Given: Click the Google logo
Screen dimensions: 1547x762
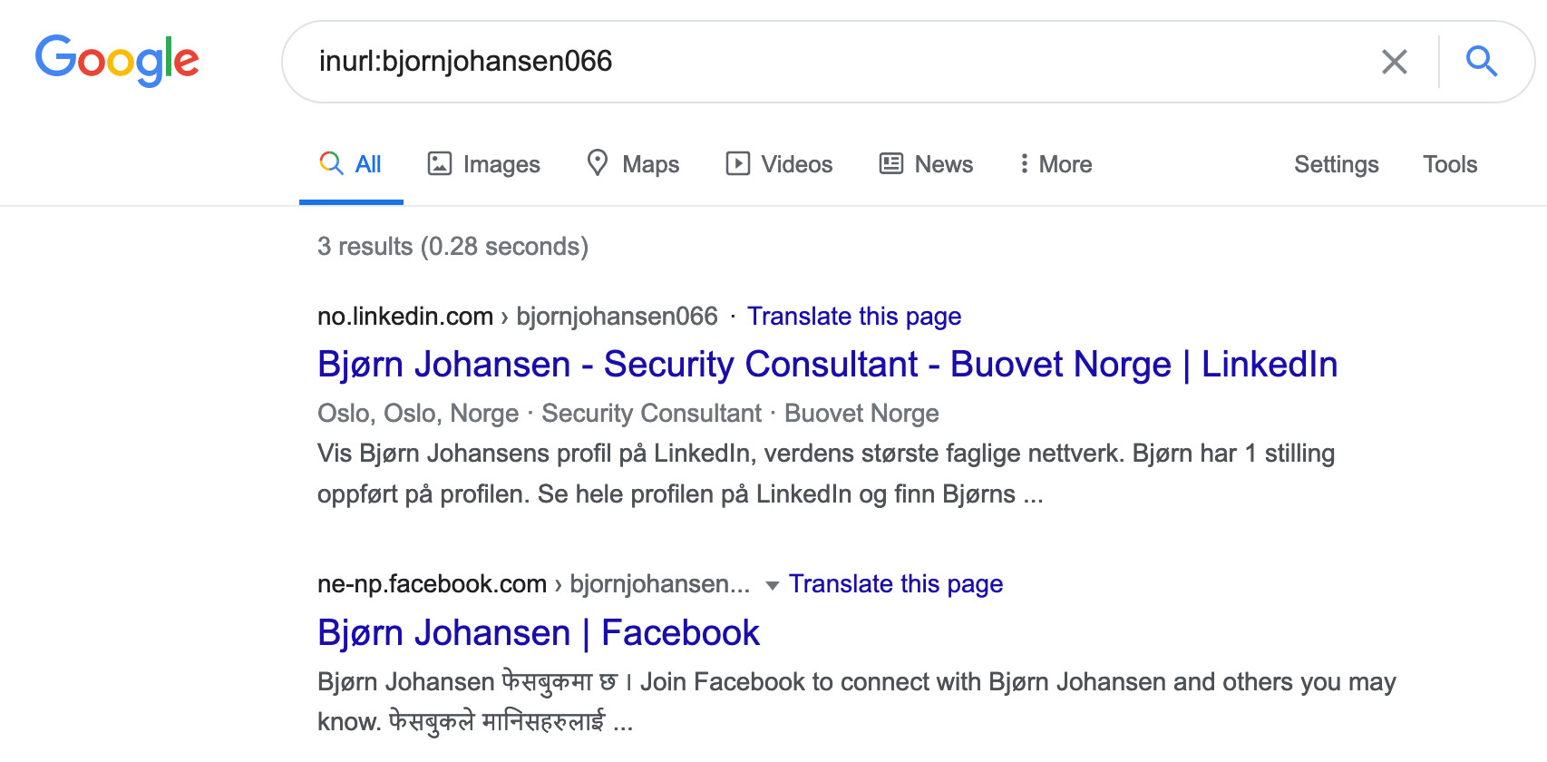Looking at the screenshot, I should [x=117, y=60].
